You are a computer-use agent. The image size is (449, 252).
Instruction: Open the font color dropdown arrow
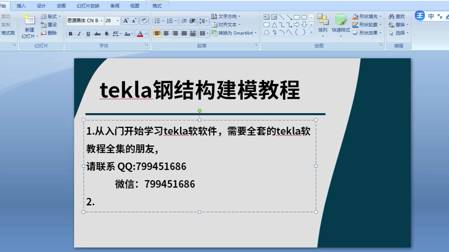[146, 34]
